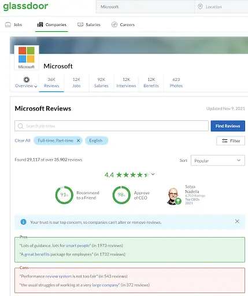This screenshot has width=248, height=296.
Task: Click the filter sliders icon
Action: pyautogui.click(x=224, y=140)
